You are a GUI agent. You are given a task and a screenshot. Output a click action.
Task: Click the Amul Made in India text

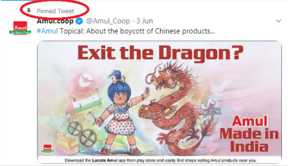(249, 134)
